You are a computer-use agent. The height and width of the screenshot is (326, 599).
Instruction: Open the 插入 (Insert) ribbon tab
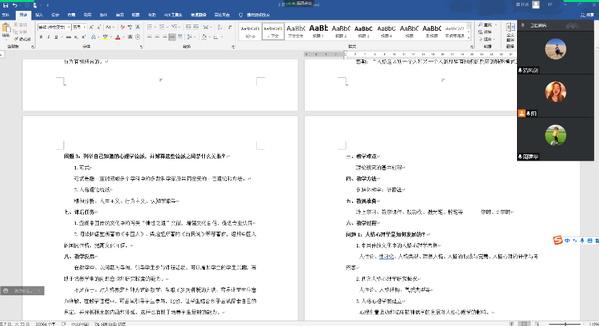(x=39, y=14)
